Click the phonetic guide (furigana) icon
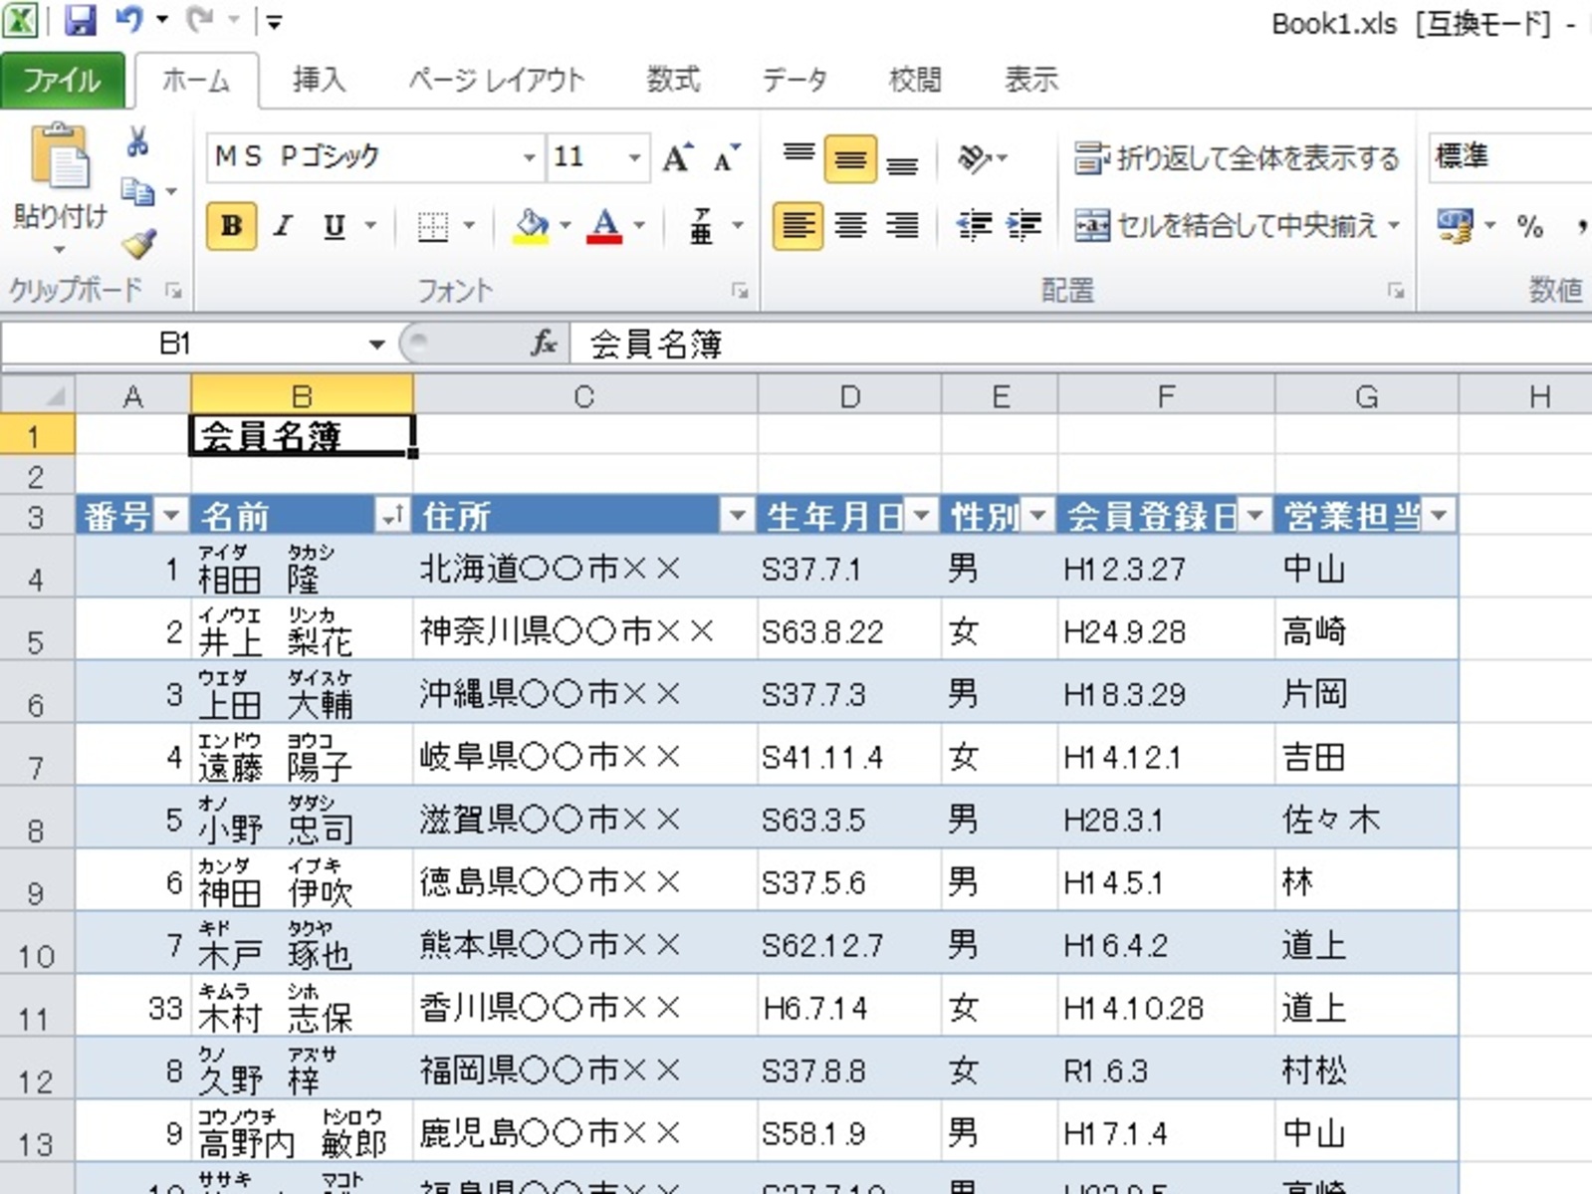 (702, 226)
